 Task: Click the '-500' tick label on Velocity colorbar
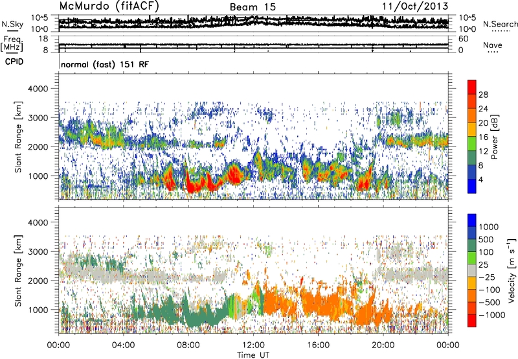pos(489,303)
